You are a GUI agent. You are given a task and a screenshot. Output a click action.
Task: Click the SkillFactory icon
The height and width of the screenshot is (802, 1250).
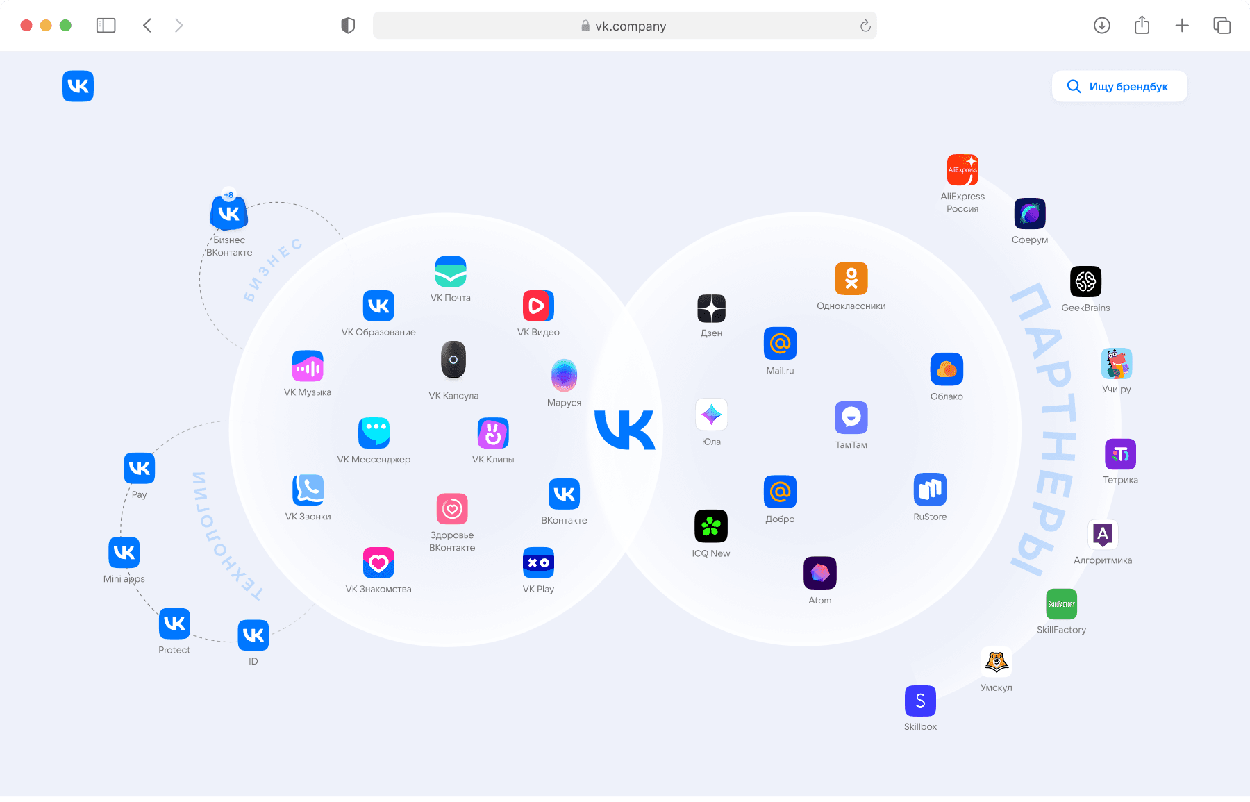[x=1061, y=604]
